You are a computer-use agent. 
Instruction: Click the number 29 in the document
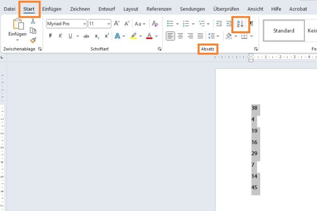[255, 153]
